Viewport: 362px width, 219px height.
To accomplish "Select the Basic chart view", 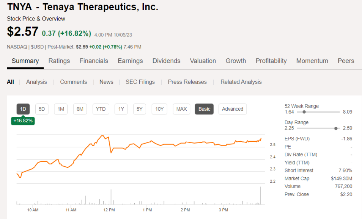I will [204, 109].
